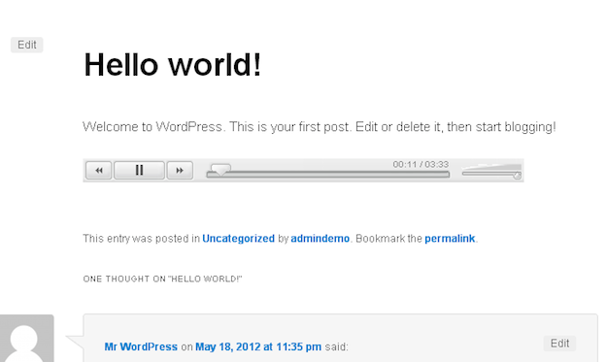Click the fast-forward button in the player
Viewport: 607px width, 362px height.
(x=180, y=170)
